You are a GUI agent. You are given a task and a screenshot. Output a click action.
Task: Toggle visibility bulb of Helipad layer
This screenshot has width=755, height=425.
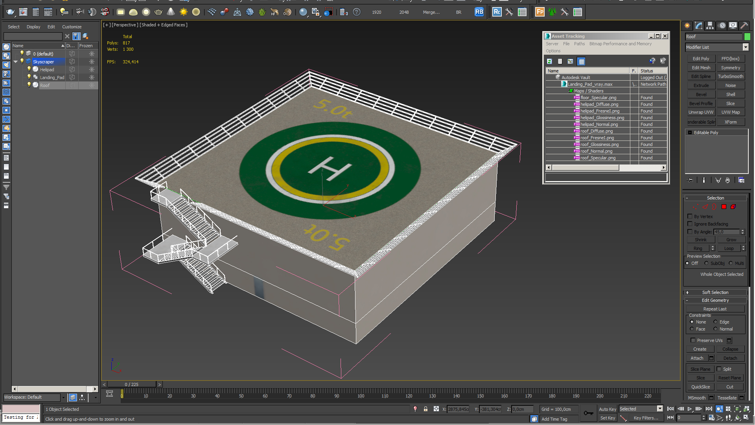click(29, 69)
